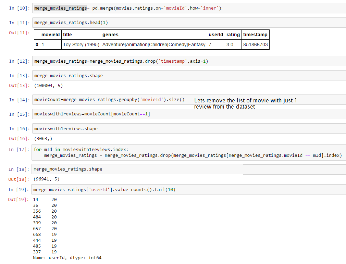The image size is (346, 264).
Task: Click the value_counts().tail(10) code cell
Action: coord(188,189)
